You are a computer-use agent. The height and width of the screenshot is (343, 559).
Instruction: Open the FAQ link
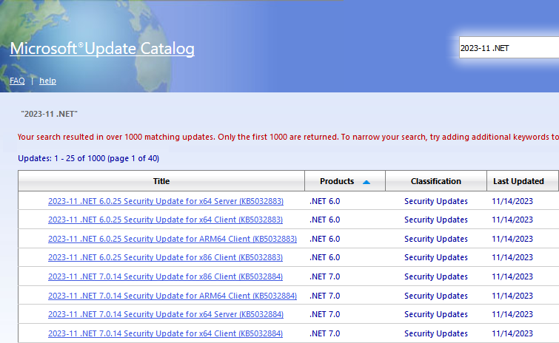(17, 81)
